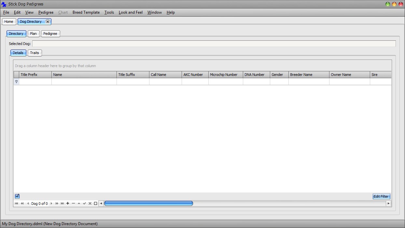Go to first dog record

pos(17,204)
